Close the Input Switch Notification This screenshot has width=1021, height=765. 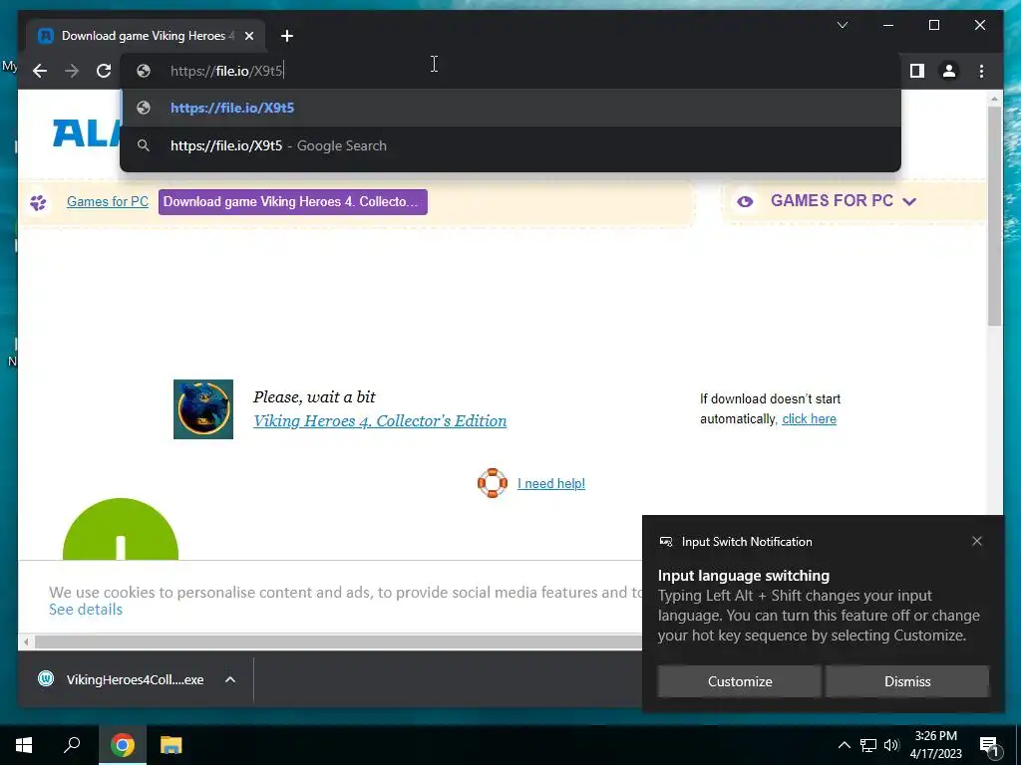point(977,541)
